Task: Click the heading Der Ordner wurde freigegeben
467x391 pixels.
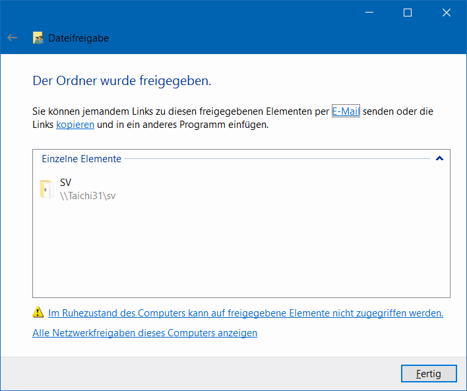Action: (122, 81)
